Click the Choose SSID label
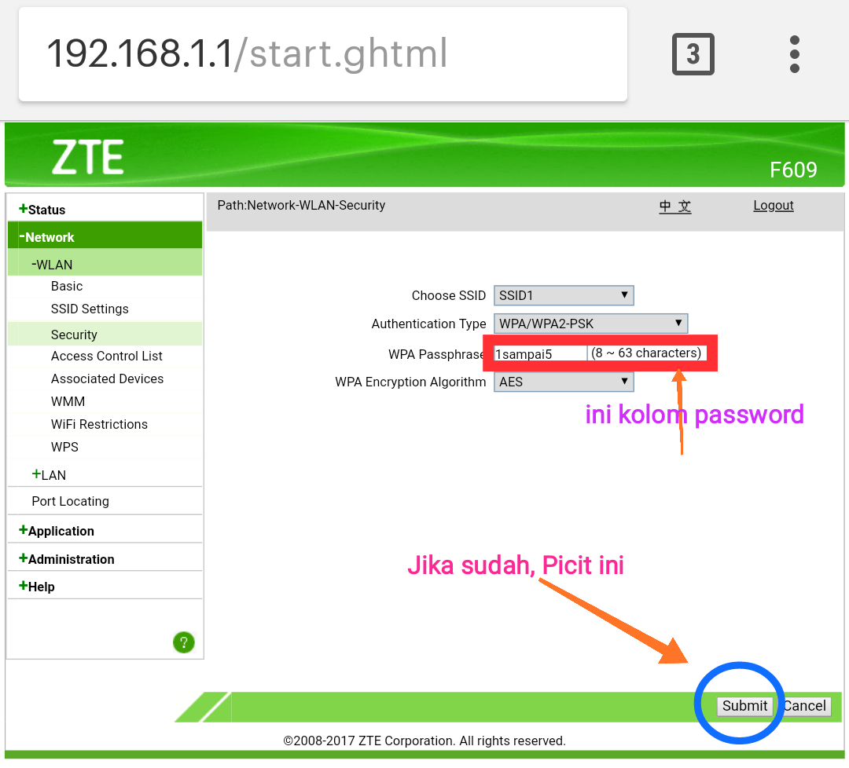The width and height of the screenshot is (849, 768). pos(448,295)
